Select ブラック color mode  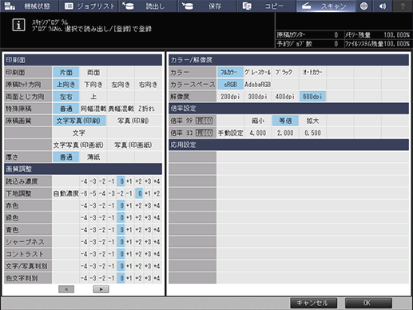pos(285,72)
